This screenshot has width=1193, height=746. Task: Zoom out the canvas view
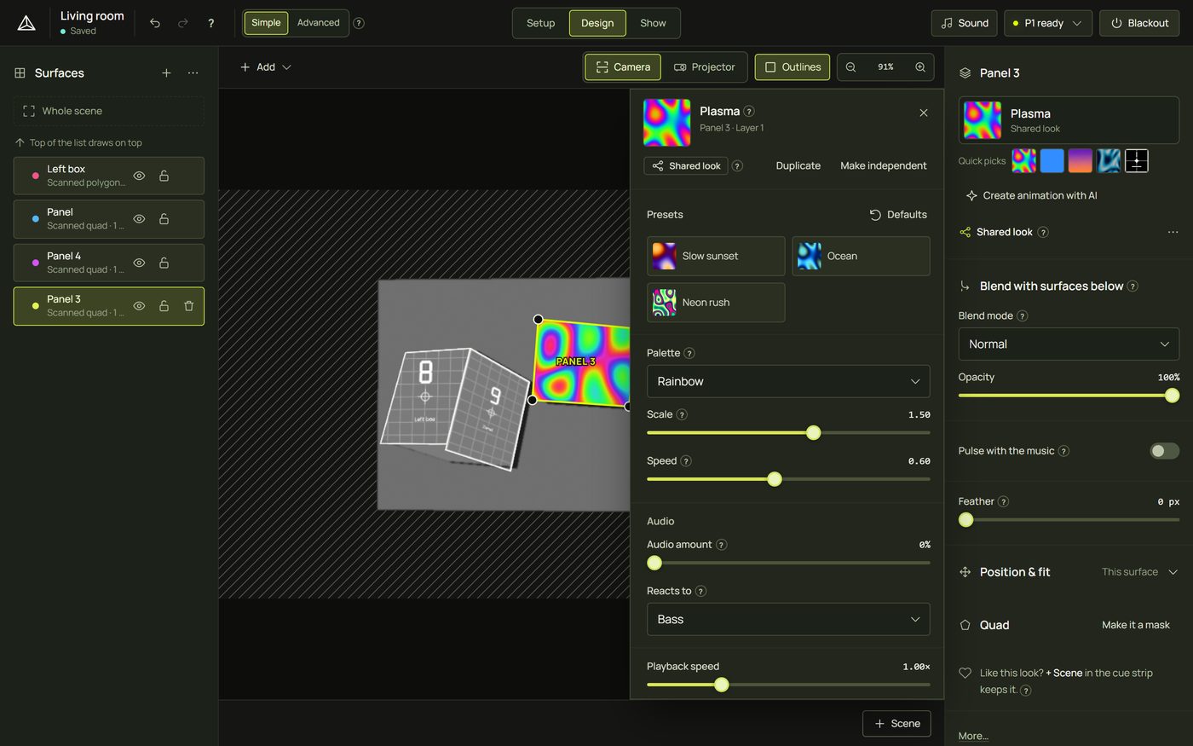coord(850,67)
